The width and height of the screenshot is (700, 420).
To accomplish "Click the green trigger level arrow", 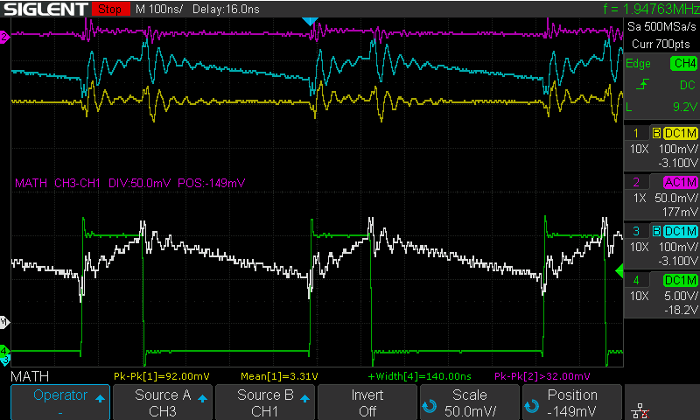I will coord(619,270).
